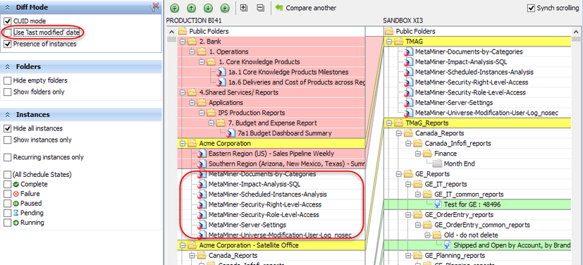
Task: Click the pin icon of Diff Mode panel
Action: point(154,6)
